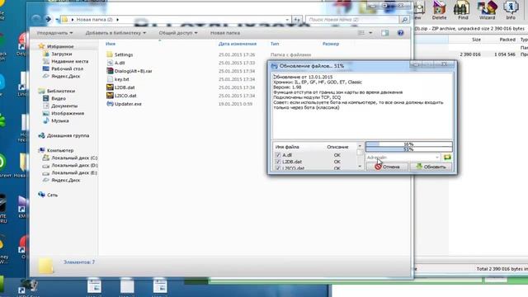Select Библиотеки header in sidebar
This screenshot has width=528, height=297.
61,91
